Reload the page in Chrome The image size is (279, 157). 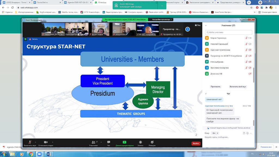tap(13, 7)
